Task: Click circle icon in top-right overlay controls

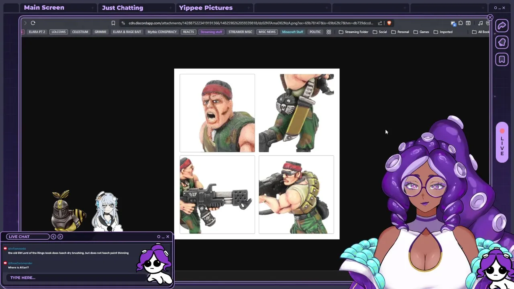Action: (496, 8)
